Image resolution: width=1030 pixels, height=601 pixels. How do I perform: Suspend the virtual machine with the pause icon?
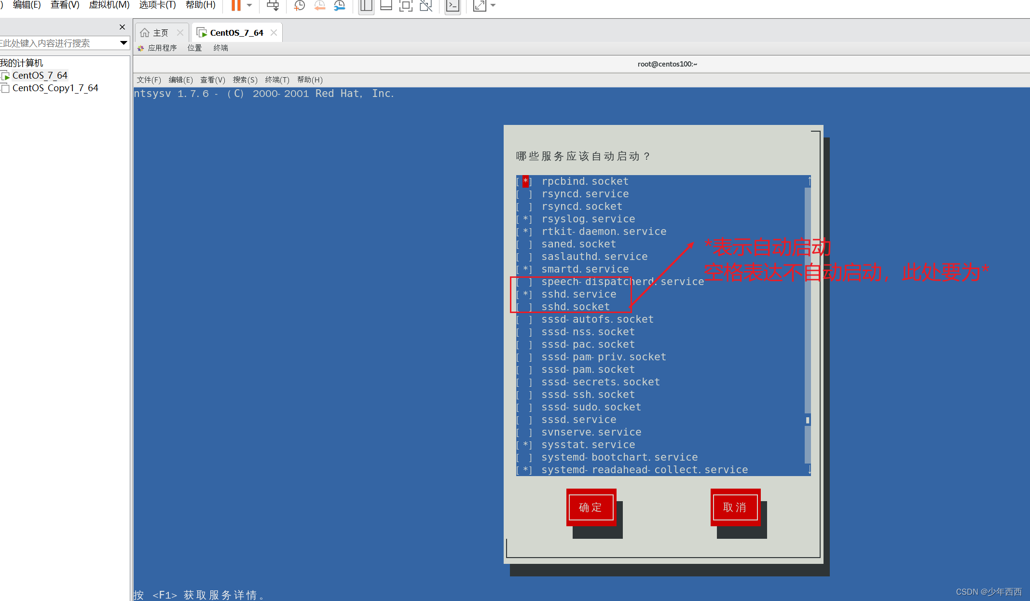point(235,6)
